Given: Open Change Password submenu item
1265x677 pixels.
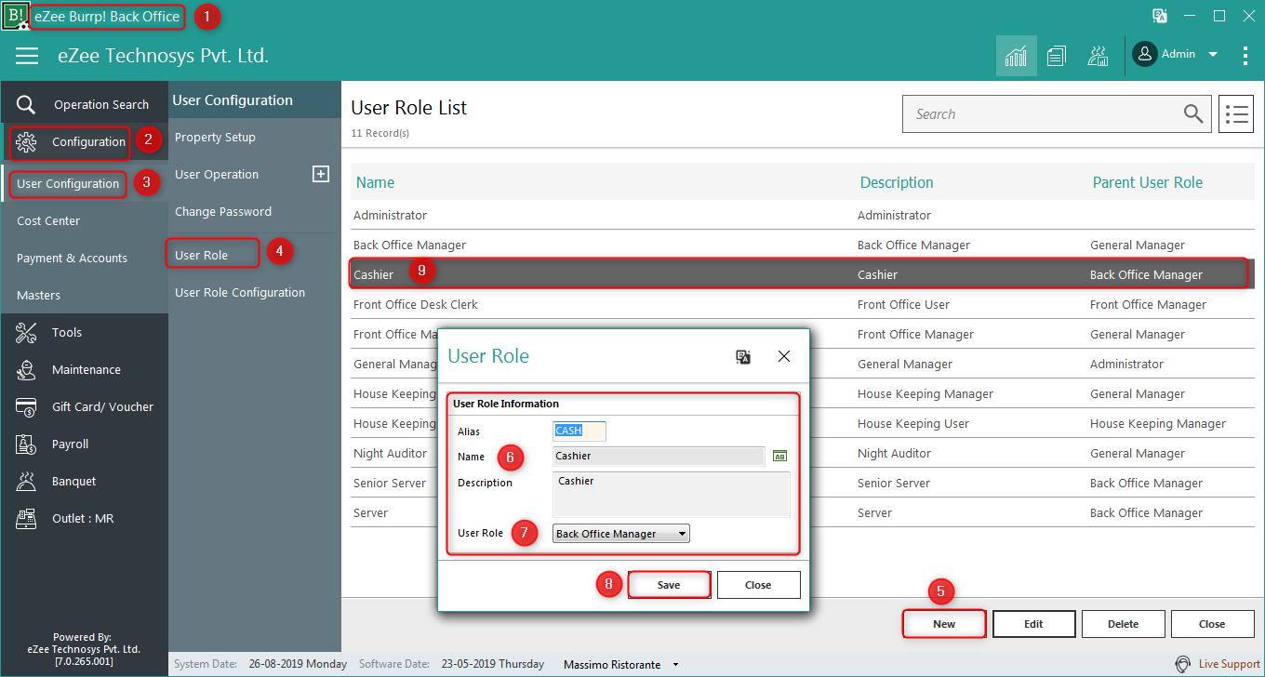Looking at the screenshot, I should pyautogui.click(x=223, y=211).
